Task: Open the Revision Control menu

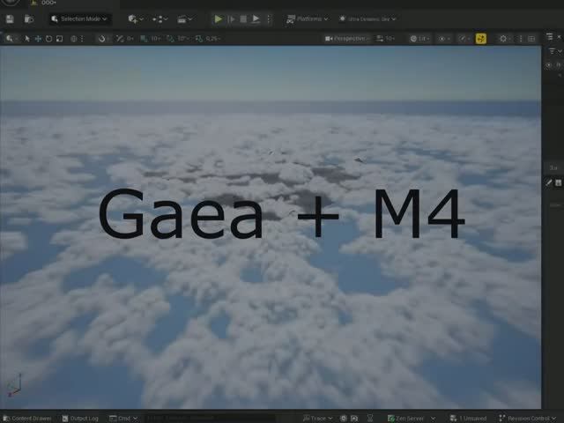Action: coord(528,419)
